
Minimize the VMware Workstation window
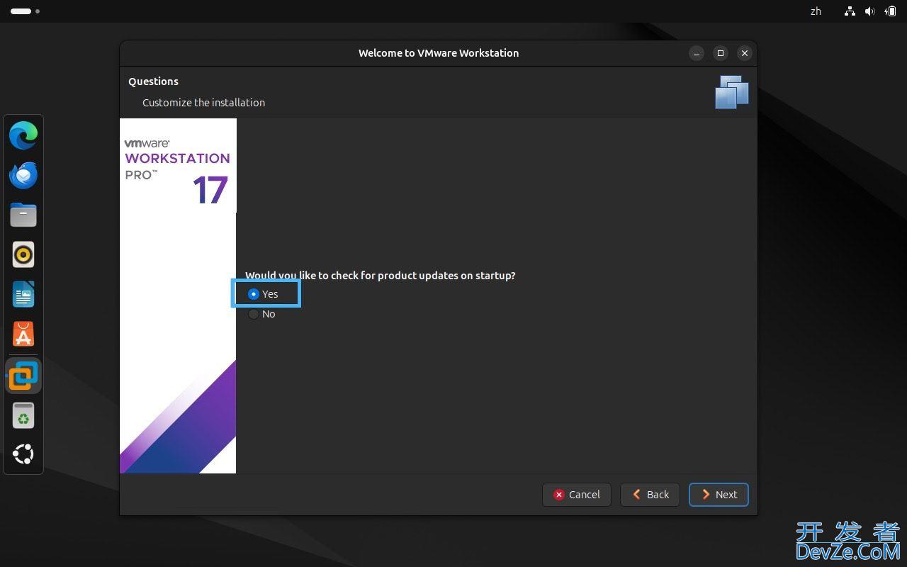[697, 53]
